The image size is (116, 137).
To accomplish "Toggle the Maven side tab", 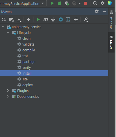I will [111, 42].
